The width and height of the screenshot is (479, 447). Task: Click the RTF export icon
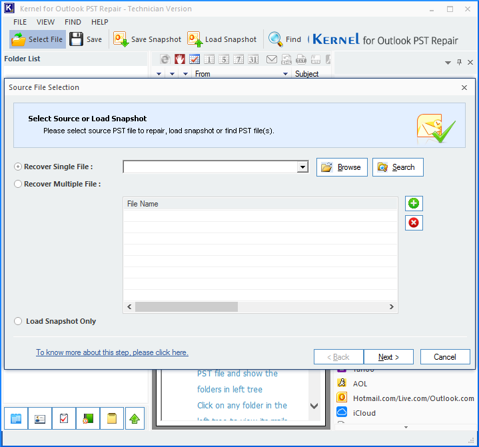tap(316, 59)
